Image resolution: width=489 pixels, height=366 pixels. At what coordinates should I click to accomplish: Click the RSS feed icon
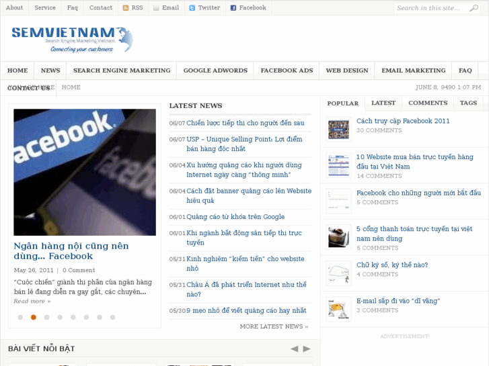(126, 8)
